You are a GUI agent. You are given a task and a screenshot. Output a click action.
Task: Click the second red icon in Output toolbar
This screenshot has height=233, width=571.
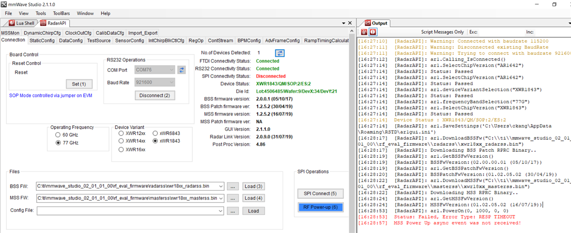click(373, 32)
